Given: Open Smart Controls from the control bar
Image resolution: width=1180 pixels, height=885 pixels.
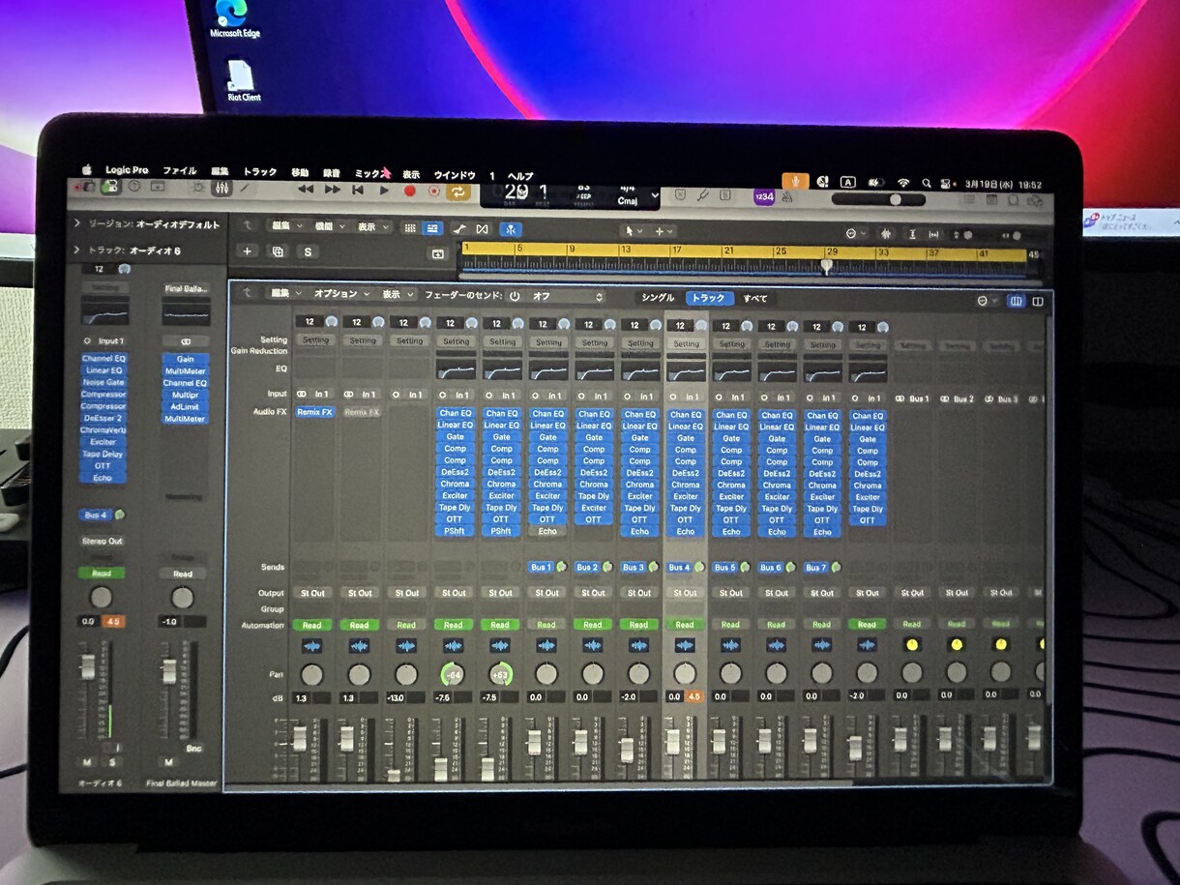Looking at the screenshot, I should click(x=197, y=188).
